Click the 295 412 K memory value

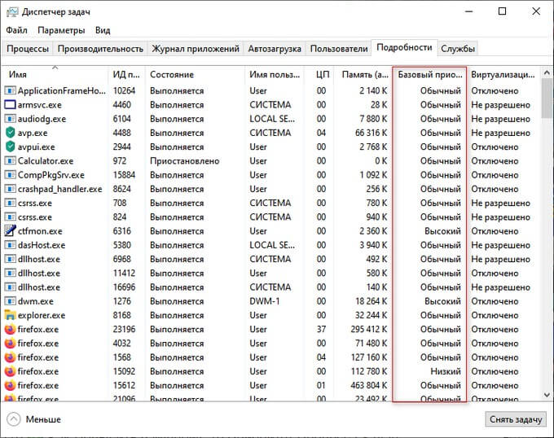click(x=369, y=329)
